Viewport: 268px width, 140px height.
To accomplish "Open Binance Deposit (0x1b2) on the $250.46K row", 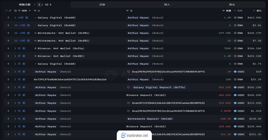I will [146, 127].
